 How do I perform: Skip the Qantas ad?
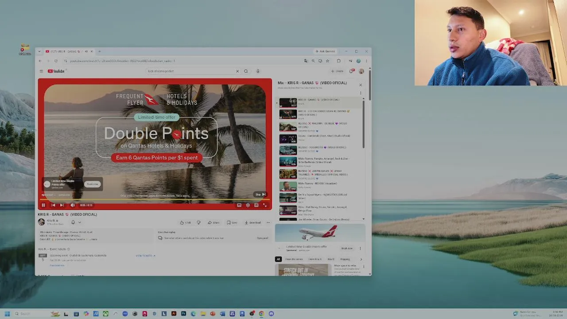pos(260,195)
